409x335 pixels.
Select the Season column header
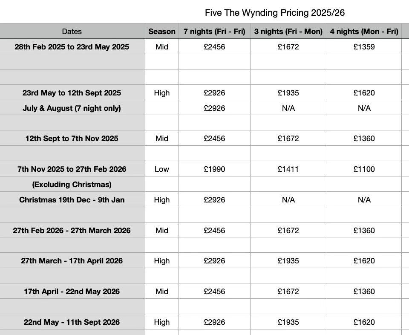tap(161, 32)
